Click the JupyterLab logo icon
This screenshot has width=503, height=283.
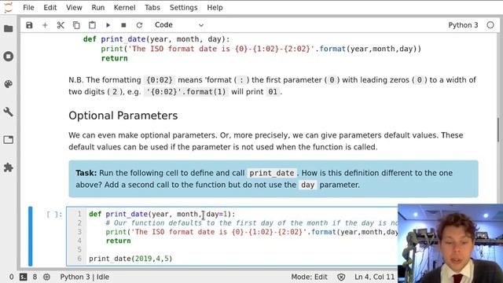click(9, 7)
